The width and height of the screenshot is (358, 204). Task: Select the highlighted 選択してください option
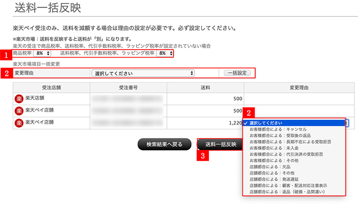pos(266,123)
